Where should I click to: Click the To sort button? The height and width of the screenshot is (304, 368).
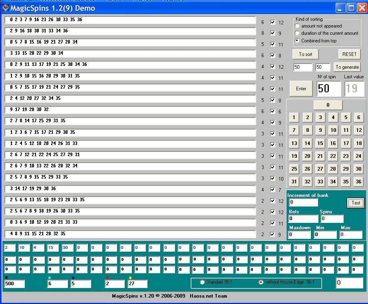tap(306, 54)
